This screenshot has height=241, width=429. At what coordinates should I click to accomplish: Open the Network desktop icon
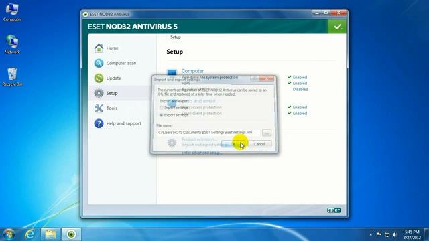pyautogui.click(x=12, y=44)
